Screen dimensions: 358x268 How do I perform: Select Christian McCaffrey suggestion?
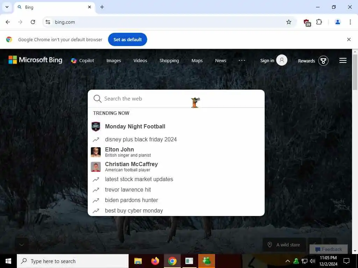tap(176, 166)
